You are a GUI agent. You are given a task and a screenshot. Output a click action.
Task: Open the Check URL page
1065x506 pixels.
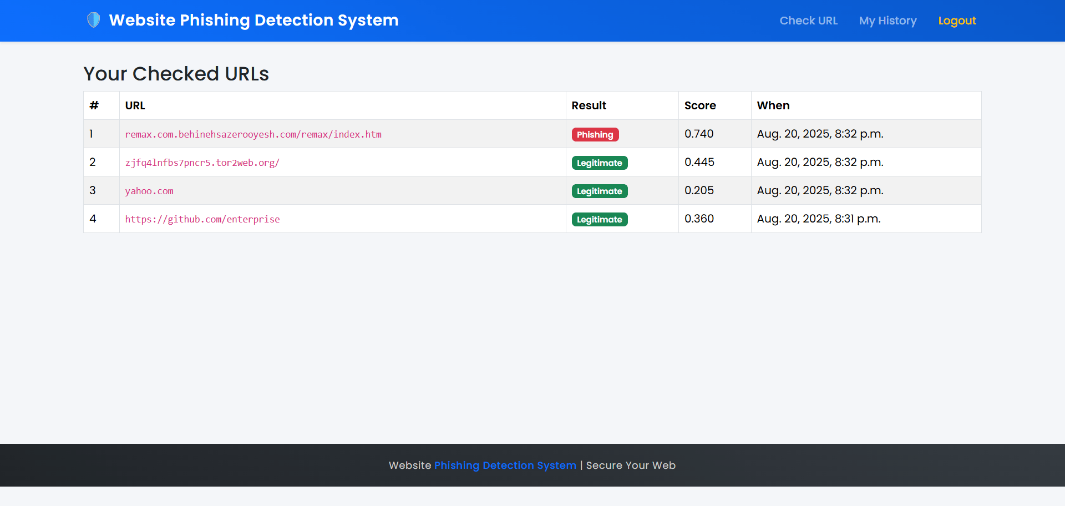[809, 21]
